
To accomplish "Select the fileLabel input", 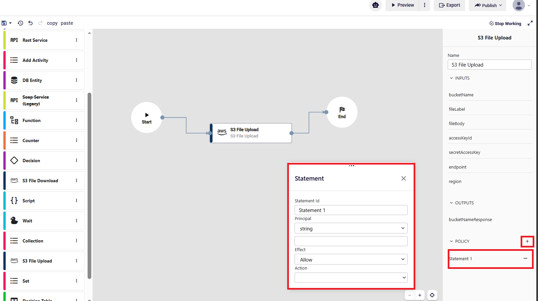I will click(x=490, y=109).
